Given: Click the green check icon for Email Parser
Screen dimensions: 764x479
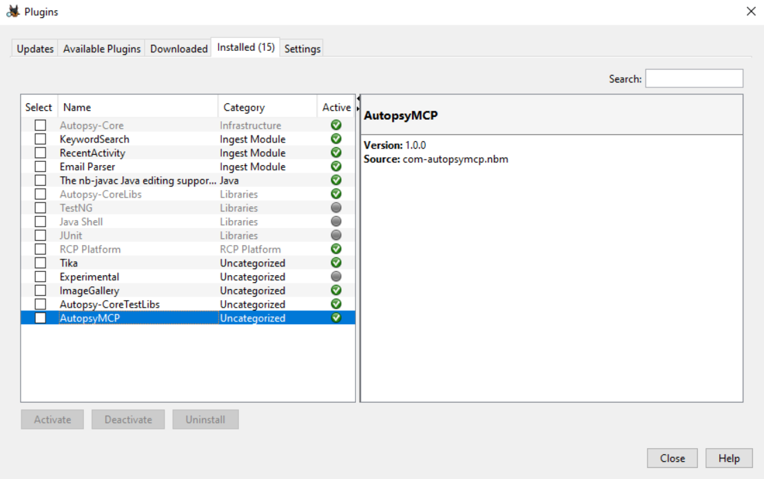Looking at the screenshot, I should [335, 167].
